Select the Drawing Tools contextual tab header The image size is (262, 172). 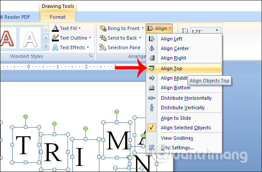(x=58, y=6)
